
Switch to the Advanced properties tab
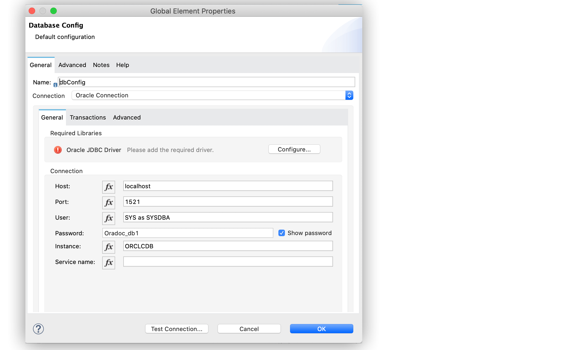[72, 65]
